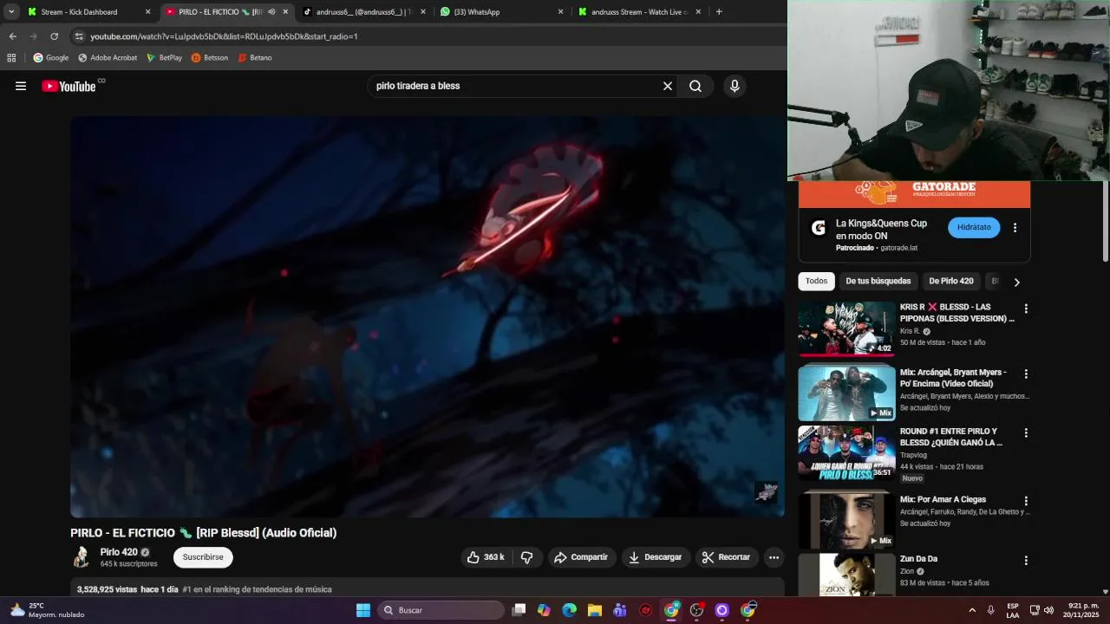Like the video (363 k)
1110x624 pixels.
pyautogui.click(x=486, y=557)
